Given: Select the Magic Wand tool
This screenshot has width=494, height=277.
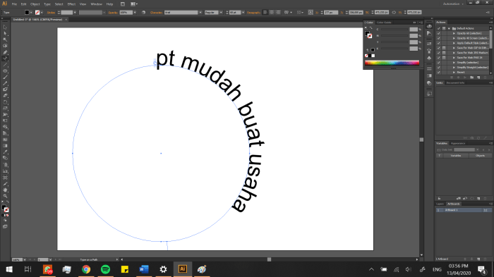Looking at the screenshot, I should pyautogui.click(x=5, y=39).
